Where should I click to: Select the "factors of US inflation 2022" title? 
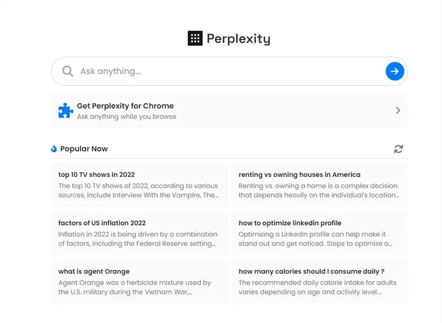point(102,223)
